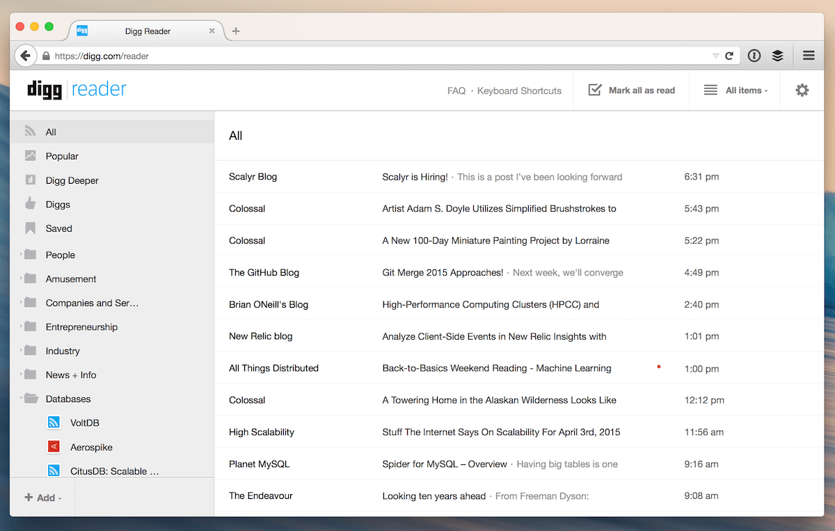Click the open Databases folder icon
Viewport: 835px width, 531px height.
(x=31, y=399)
